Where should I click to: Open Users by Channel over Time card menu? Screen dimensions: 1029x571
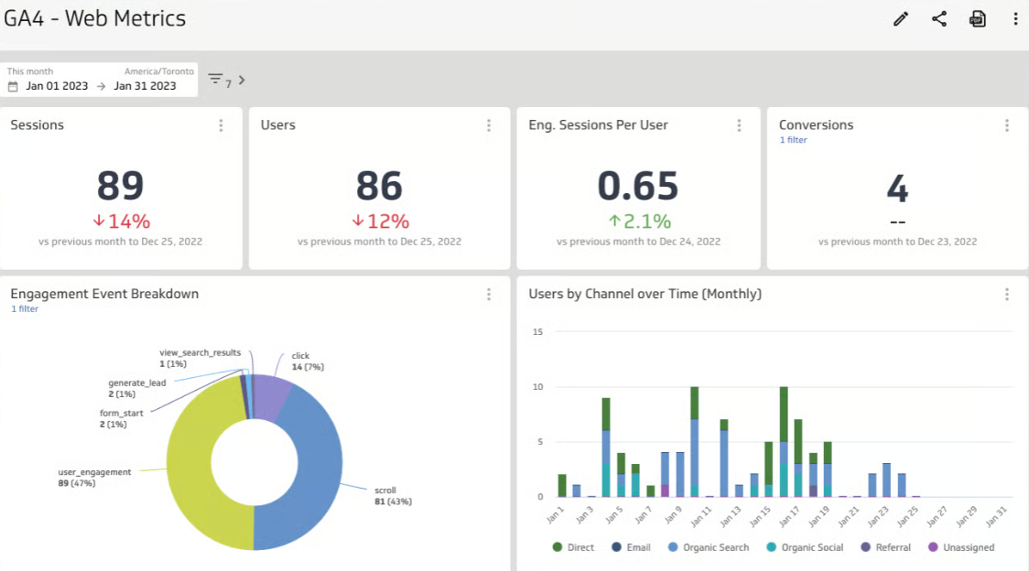coord(1007,295)
